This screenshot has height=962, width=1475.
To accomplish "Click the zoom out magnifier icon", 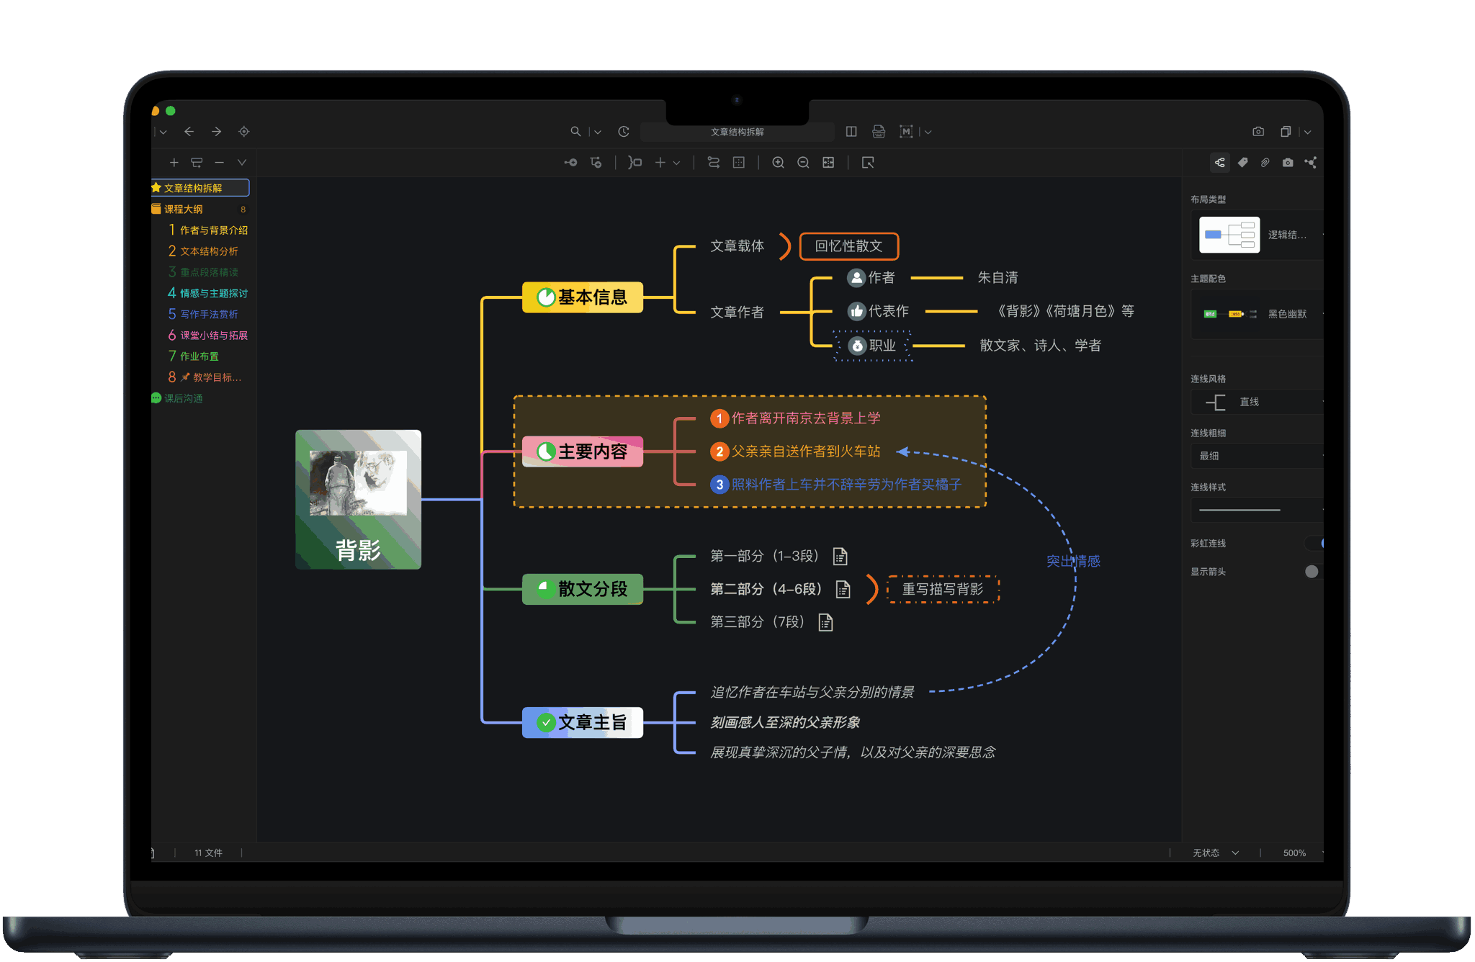I will pos(803,163).
